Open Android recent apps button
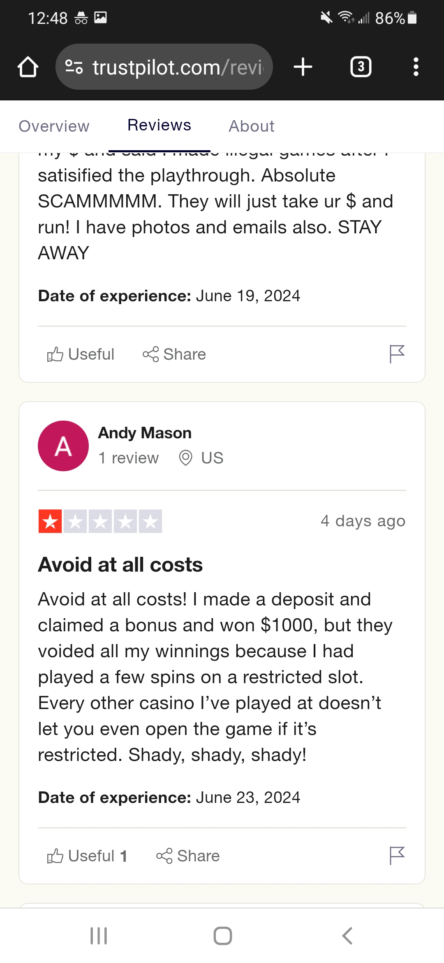This screenshot has width=444, height=963. tap(99, 936)
